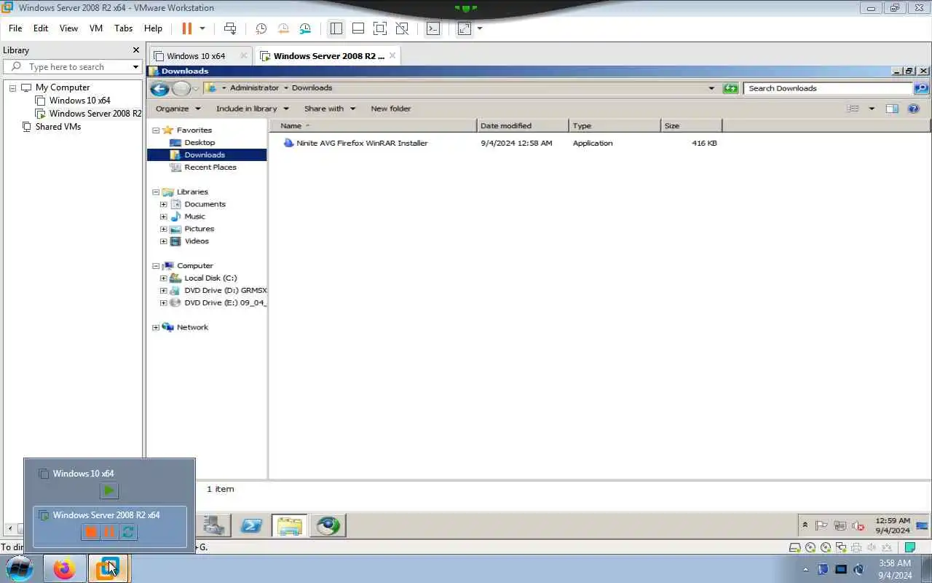Click the guest volume tray icon

coord(858,526)
